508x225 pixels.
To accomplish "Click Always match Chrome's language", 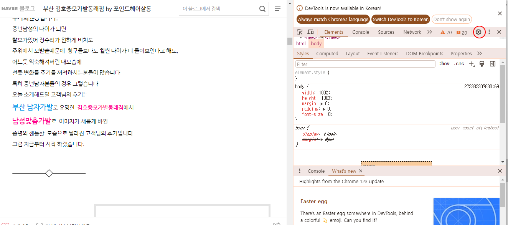I will (333, 20).
